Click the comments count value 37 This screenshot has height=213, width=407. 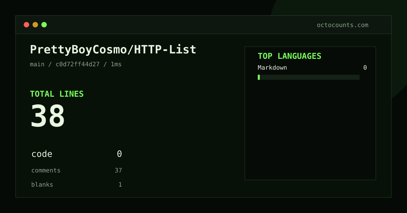(x=118, y=170)
